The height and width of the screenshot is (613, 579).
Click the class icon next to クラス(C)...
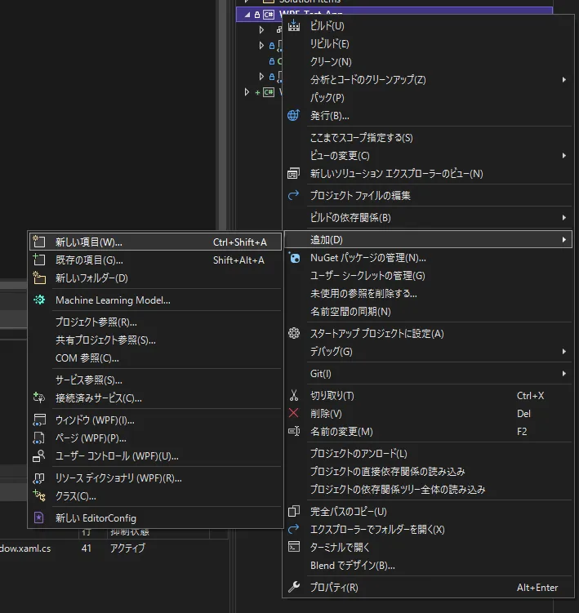pyautogui.click(x=39, y=495)
